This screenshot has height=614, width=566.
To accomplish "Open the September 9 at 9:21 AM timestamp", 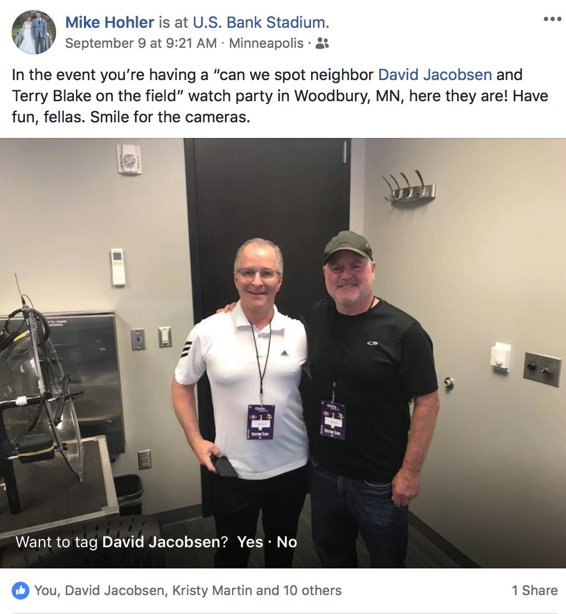I will click(141, 43).
